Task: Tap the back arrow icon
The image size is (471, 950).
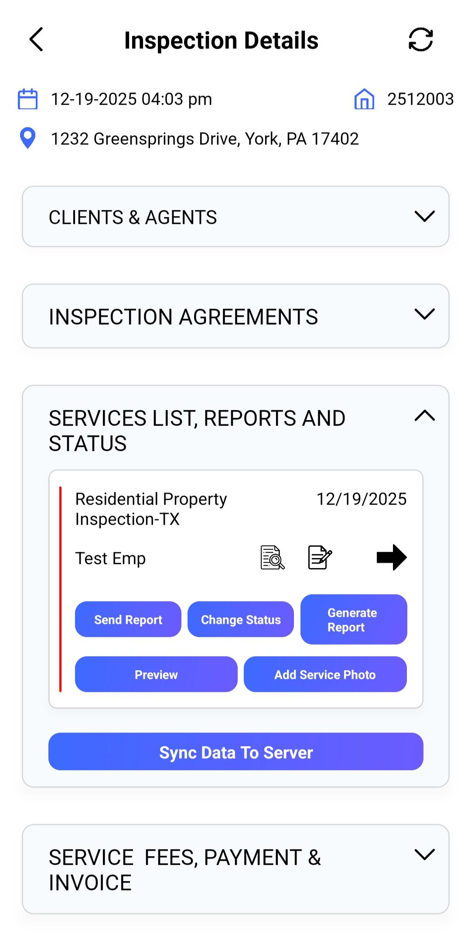Action: tap(37, 40)
